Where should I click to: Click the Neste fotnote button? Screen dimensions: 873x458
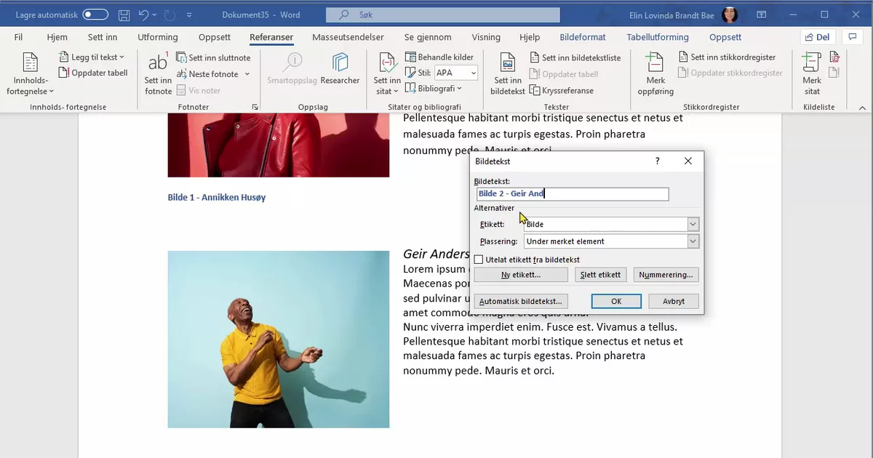207,74
